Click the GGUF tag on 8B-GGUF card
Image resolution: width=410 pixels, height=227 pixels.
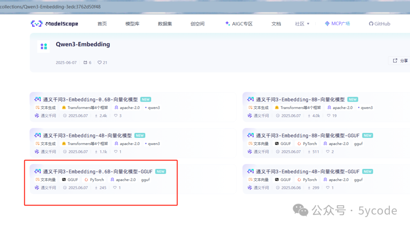coord(282,143)
